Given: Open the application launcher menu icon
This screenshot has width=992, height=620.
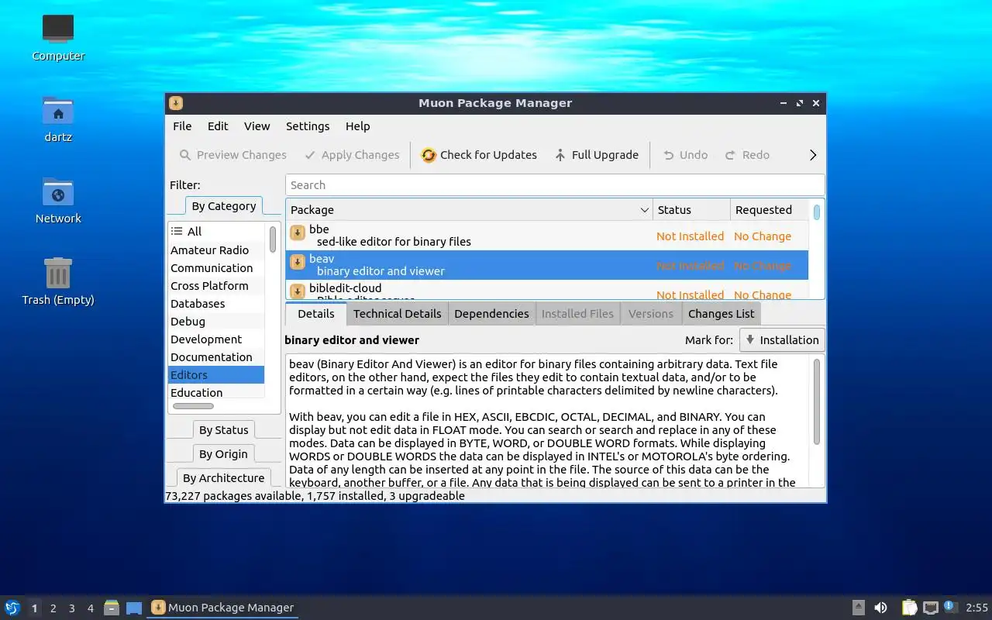Looking at the screenshot, I should point(12,608).
